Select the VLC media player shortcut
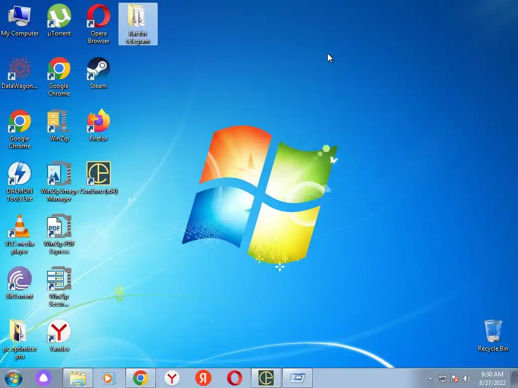Screen dimensions: 518x388 coord(20,235)
